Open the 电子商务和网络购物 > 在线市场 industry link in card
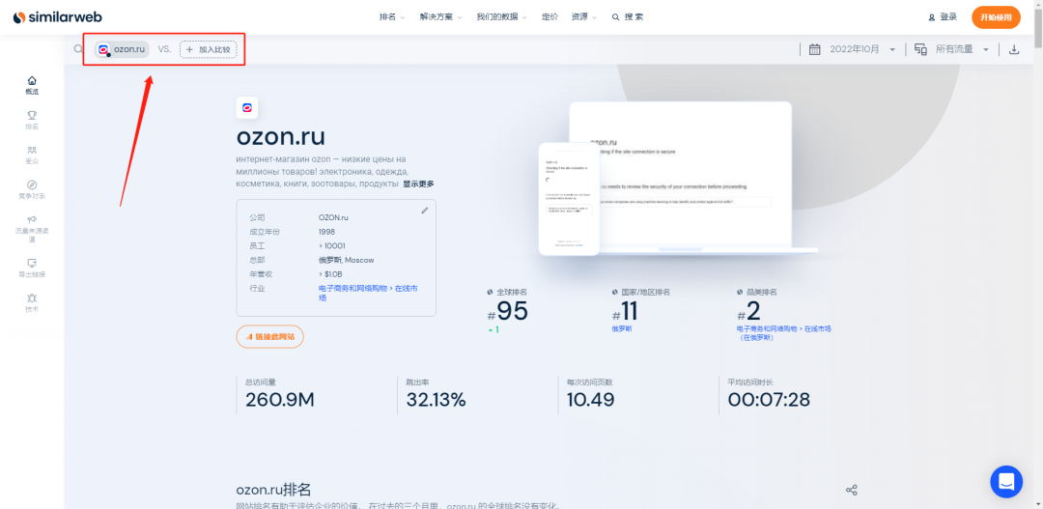The width and height of the screenshot is (1043, 509). [x=369, y=294]
